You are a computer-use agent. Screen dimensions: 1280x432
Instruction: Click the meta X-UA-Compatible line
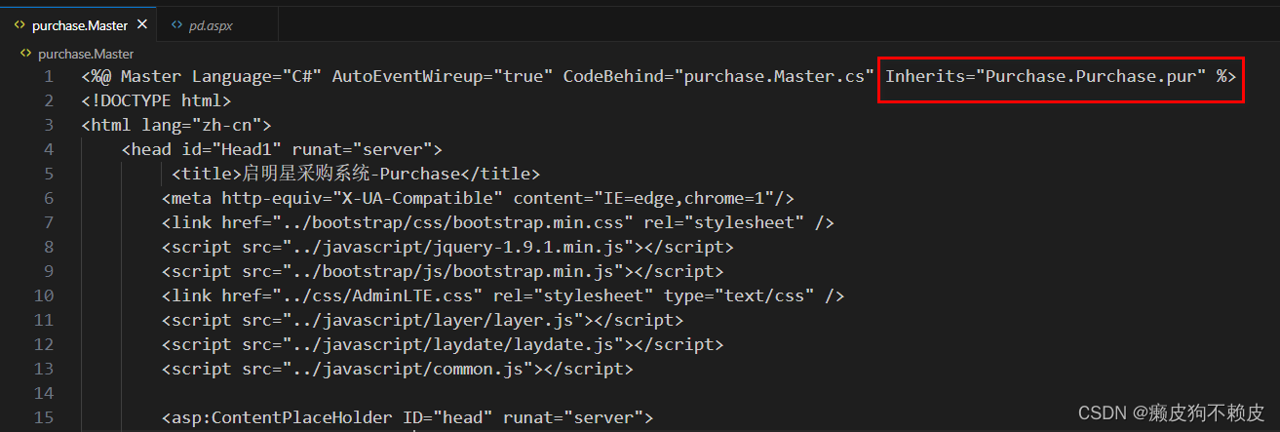click(479, 198)
